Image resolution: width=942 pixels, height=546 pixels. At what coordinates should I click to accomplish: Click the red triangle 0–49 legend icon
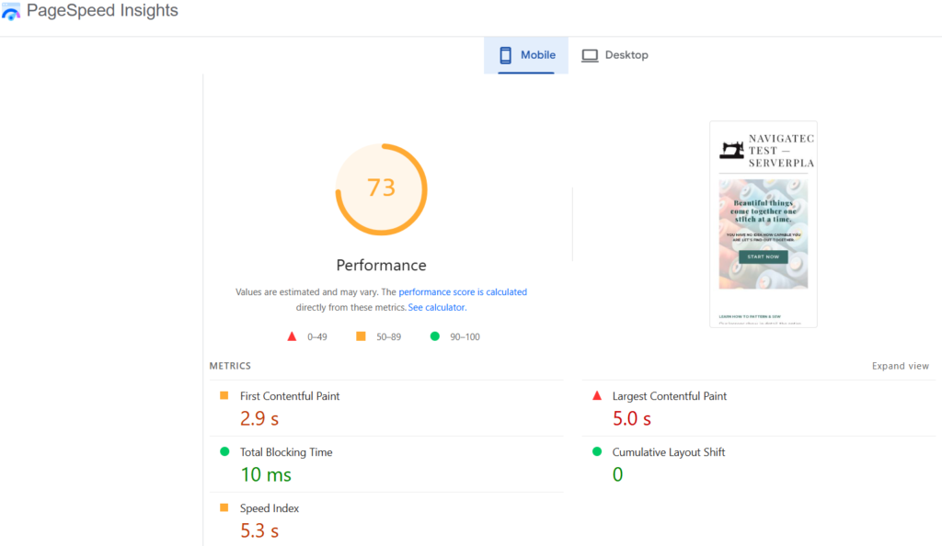coord(292,336)
